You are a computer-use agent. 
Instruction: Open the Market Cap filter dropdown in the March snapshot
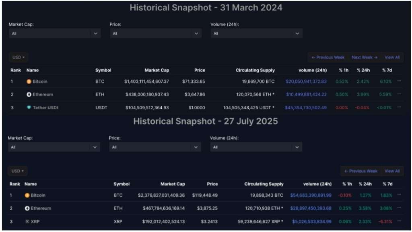(x=55, y=33)
